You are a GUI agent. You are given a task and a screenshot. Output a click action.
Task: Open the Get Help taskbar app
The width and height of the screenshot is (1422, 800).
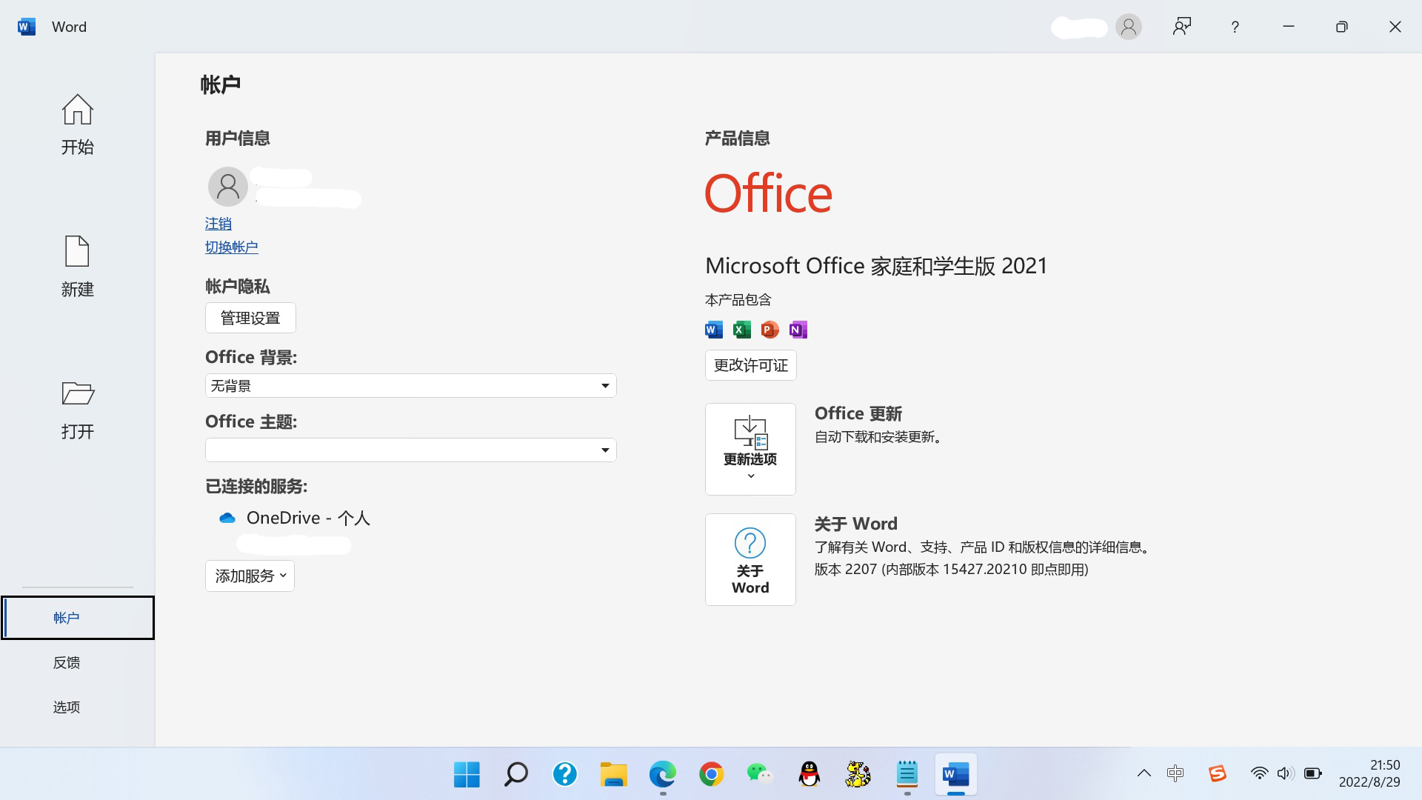(x=564, y=775)
